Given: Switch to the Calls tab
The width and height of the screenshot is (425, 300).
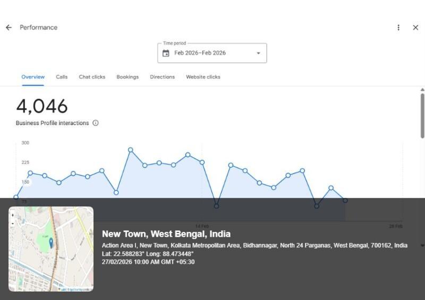Looking at the screenshot, I should (x=62, y=77).
